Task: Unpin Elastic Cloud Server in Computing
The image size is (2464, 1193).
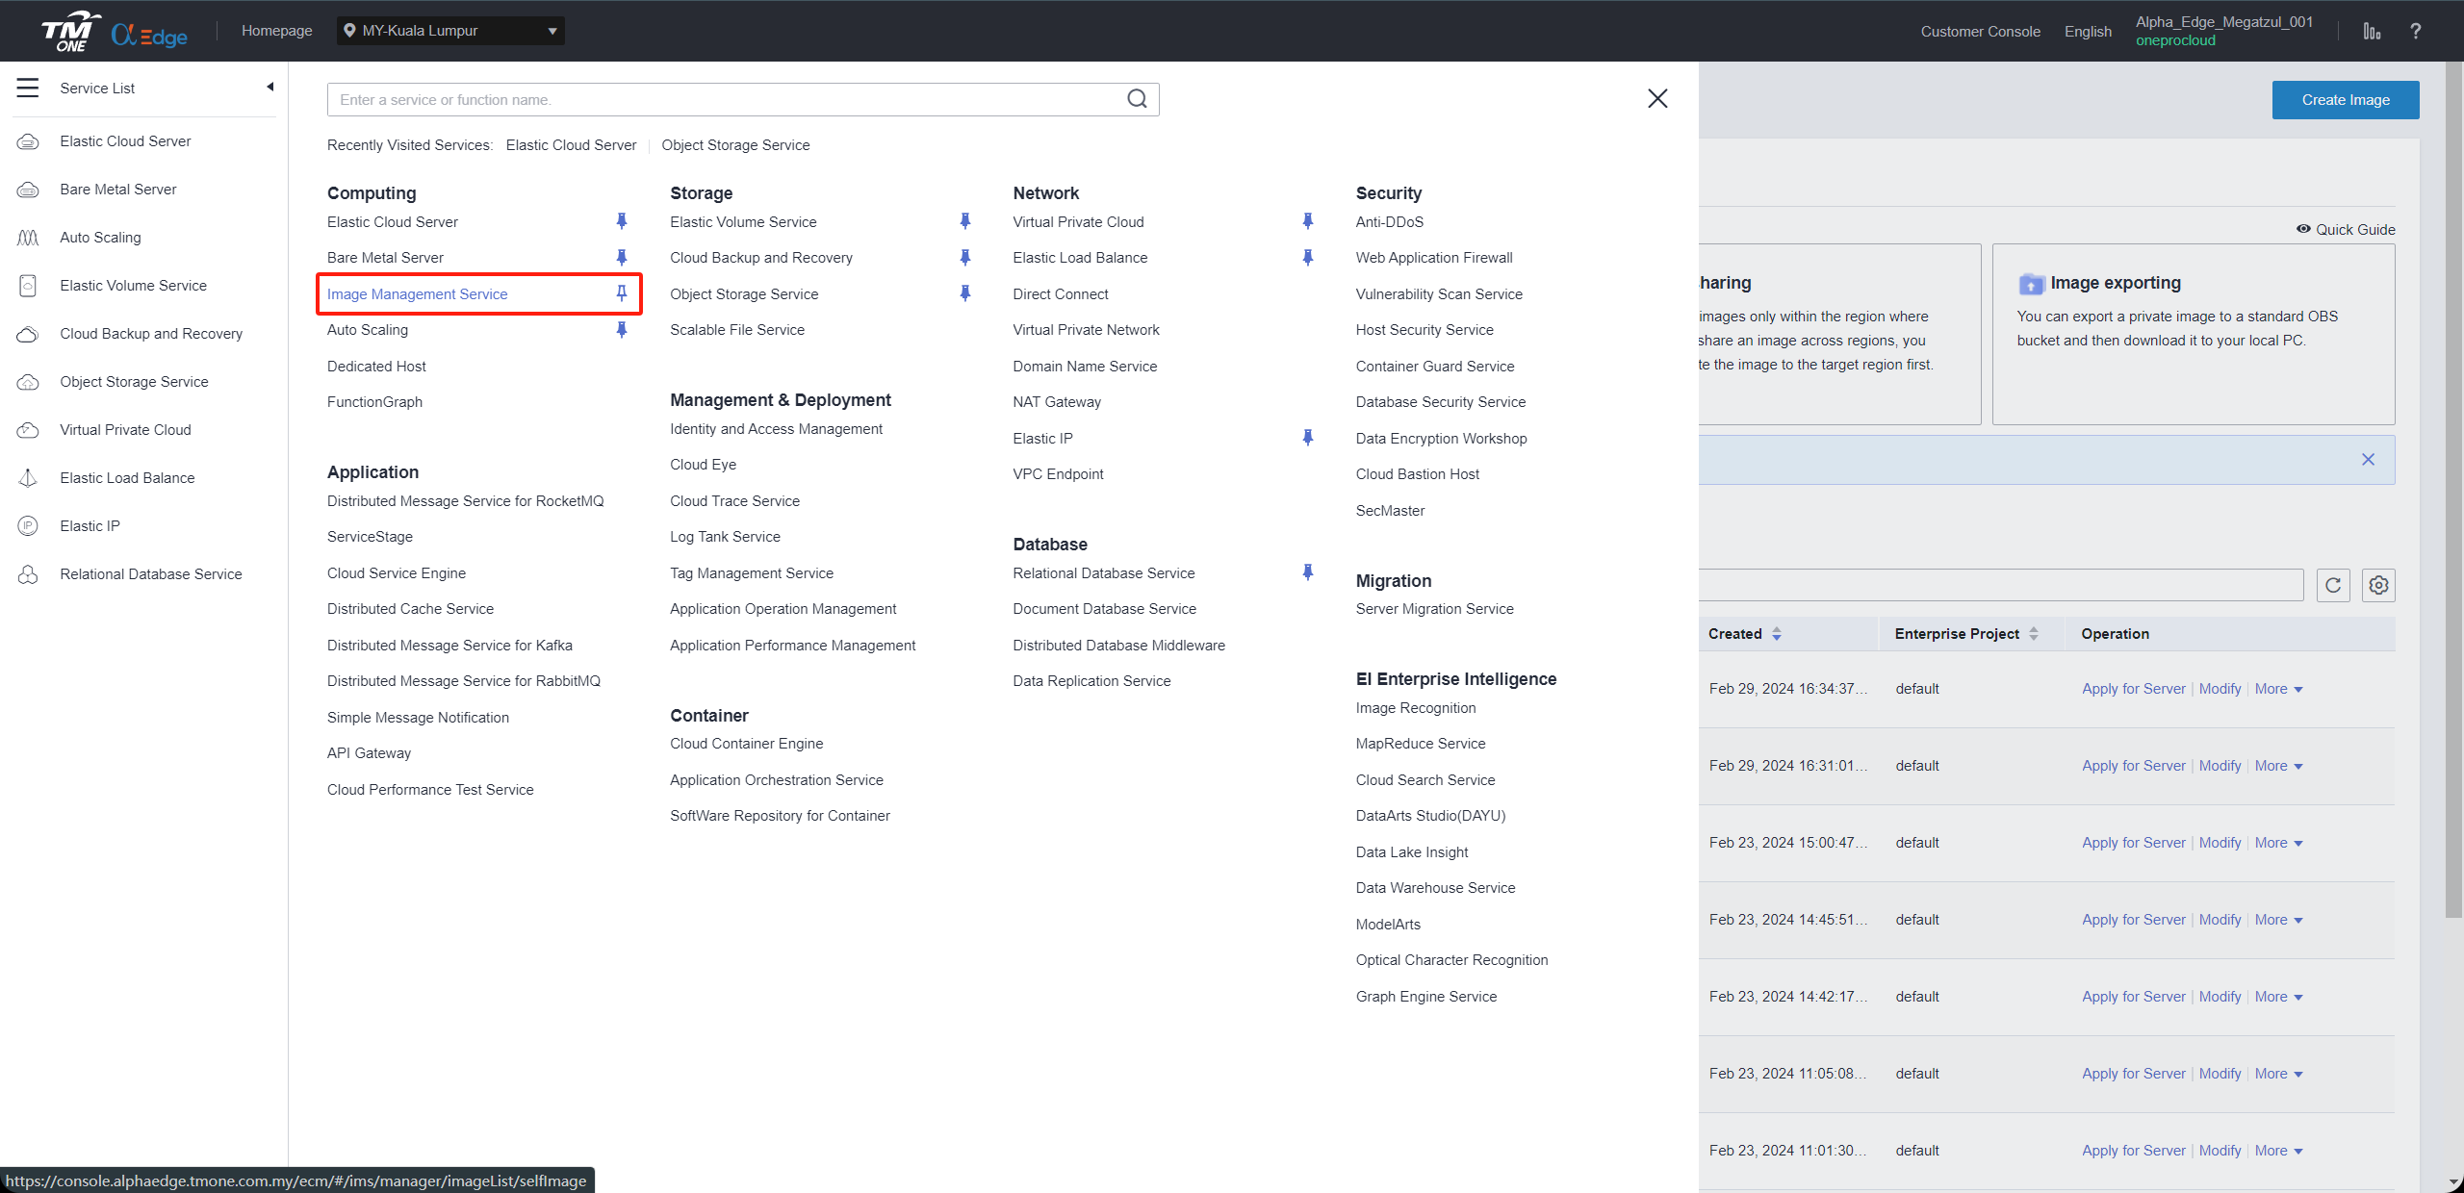Action: [622, 221]
